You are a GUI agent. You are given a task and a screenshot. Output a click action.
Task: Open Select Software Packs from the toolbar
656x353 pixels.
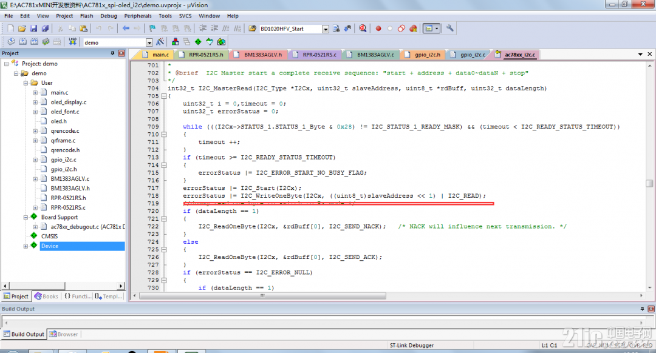(210, 42)
